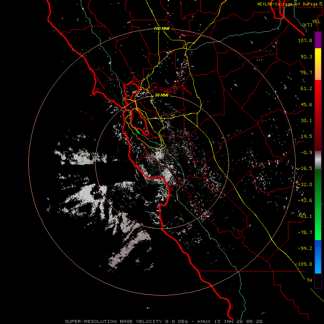
Task: Click the -32.0 legend value
Action: [305, 185]
